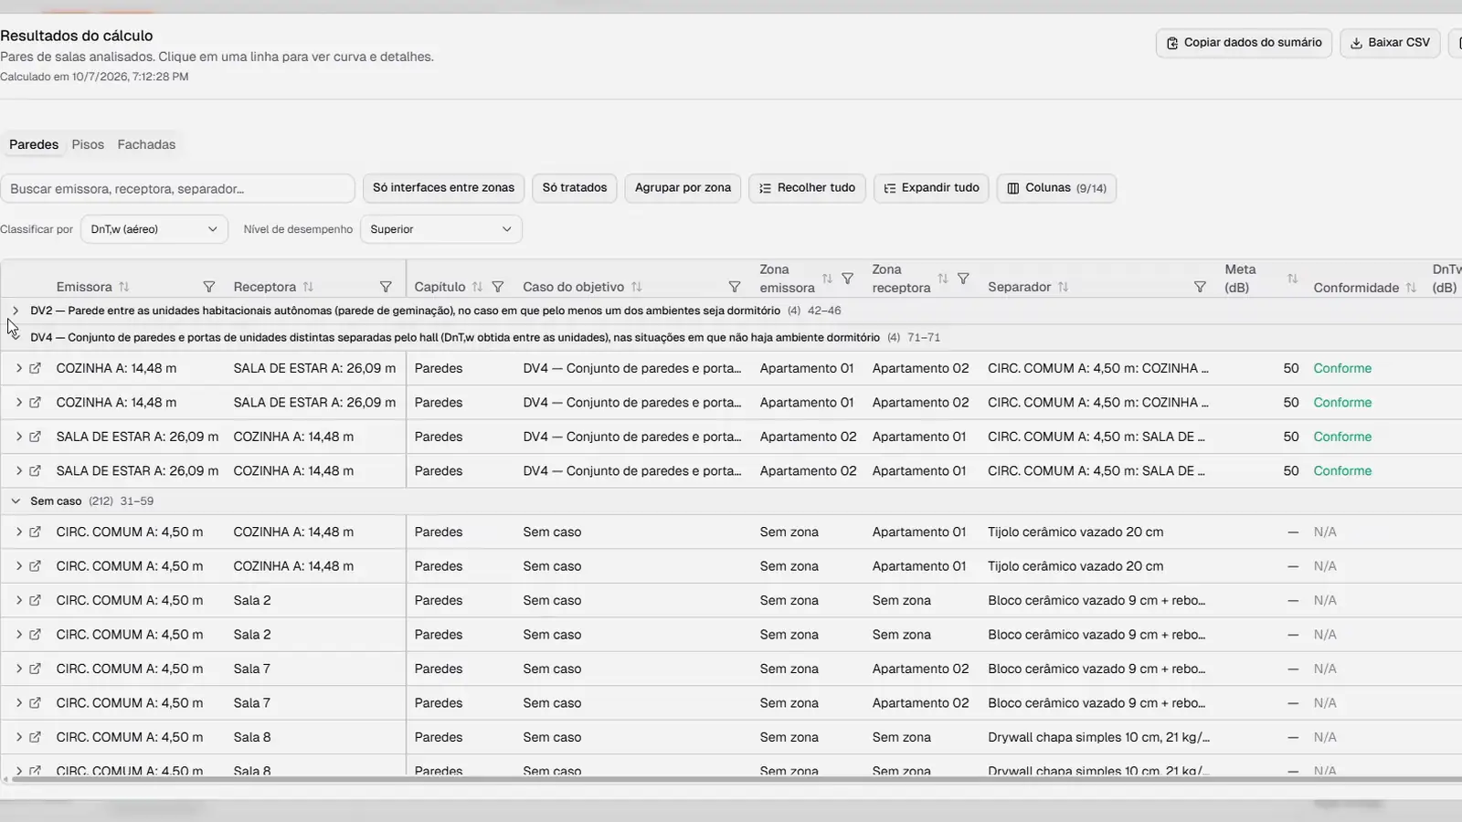
Task: Sort by the Receptora column
Action: [x=308, y=287]
